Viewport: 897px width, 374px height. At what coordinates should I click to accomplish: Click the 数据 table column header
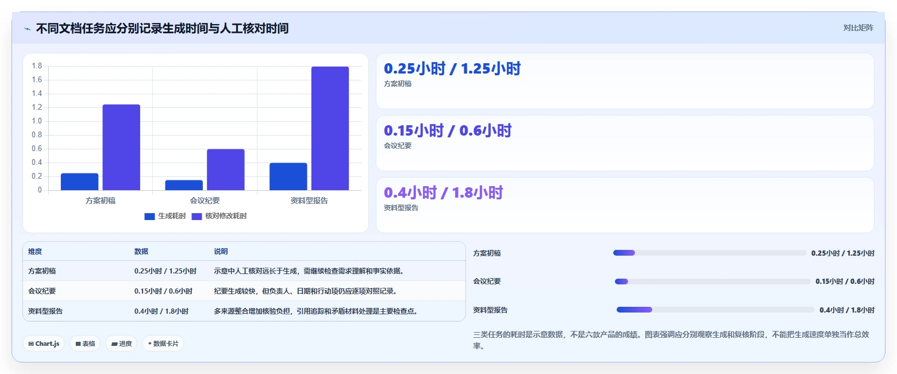click(x=141, y=252)
